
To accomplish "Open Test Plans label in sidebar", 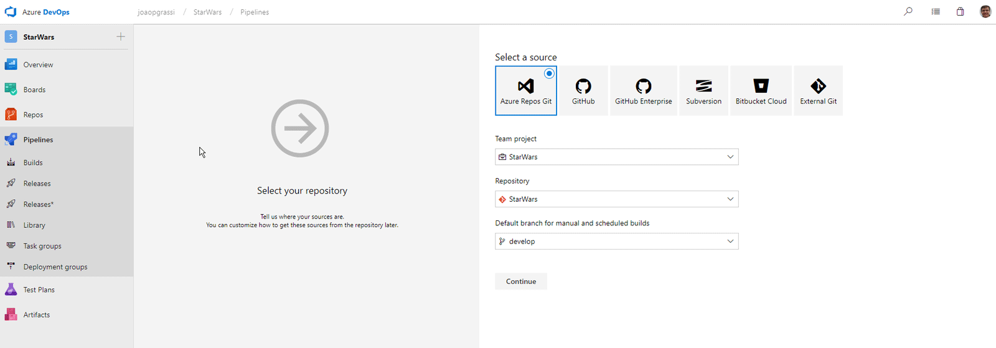I will [39, 289].
